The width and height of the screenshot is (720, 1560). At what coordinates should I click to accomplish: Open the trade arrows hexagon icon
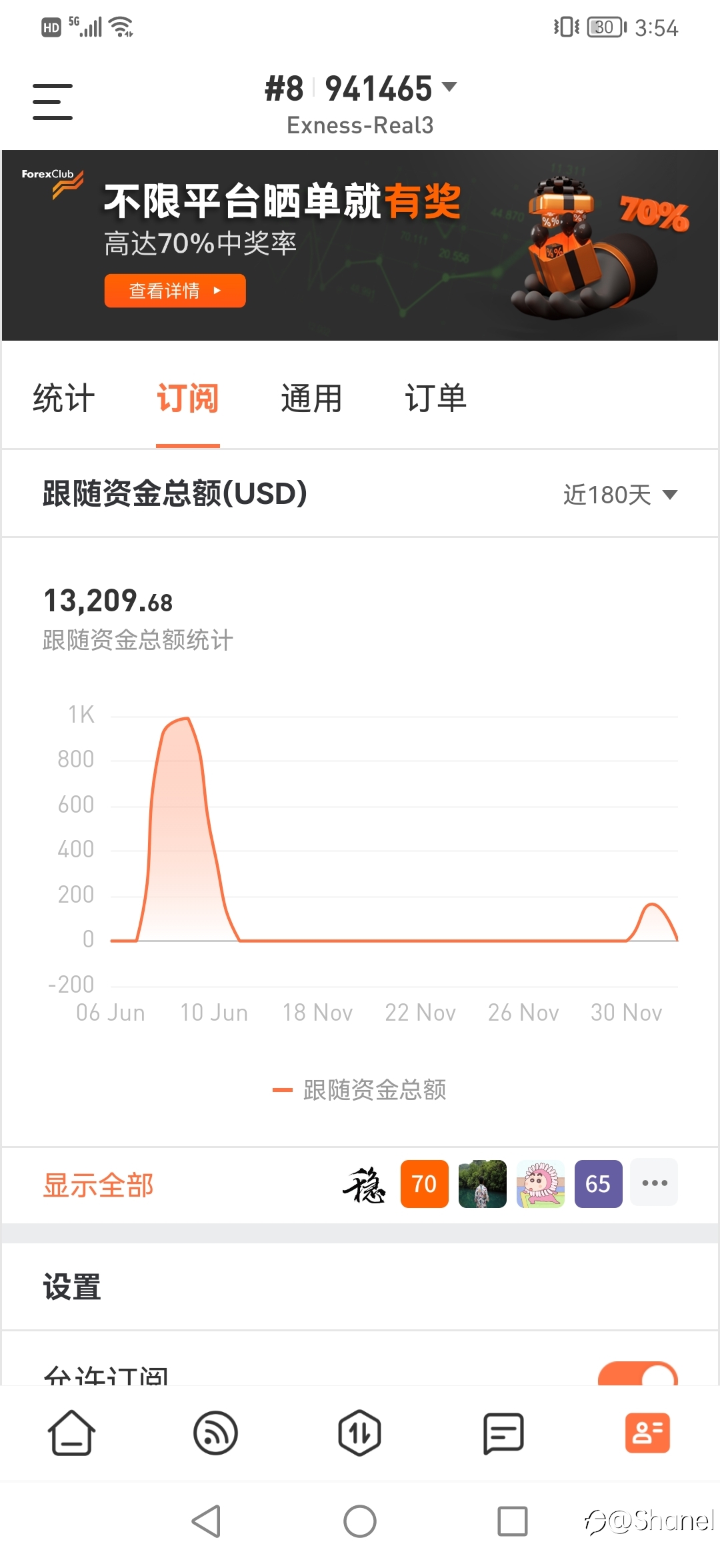click(359, 1433)
